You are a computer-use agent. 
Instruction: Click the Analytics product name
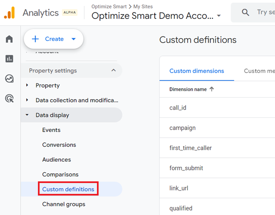click(40, 13)
